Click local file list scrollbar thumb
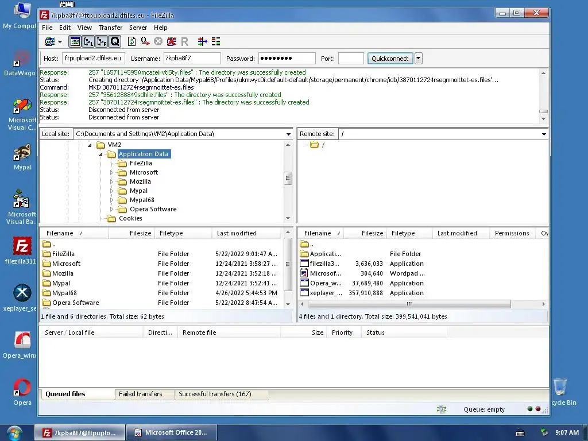Viewport: 588px width, 441px height. pyautogui.click(x=288, y=264)
